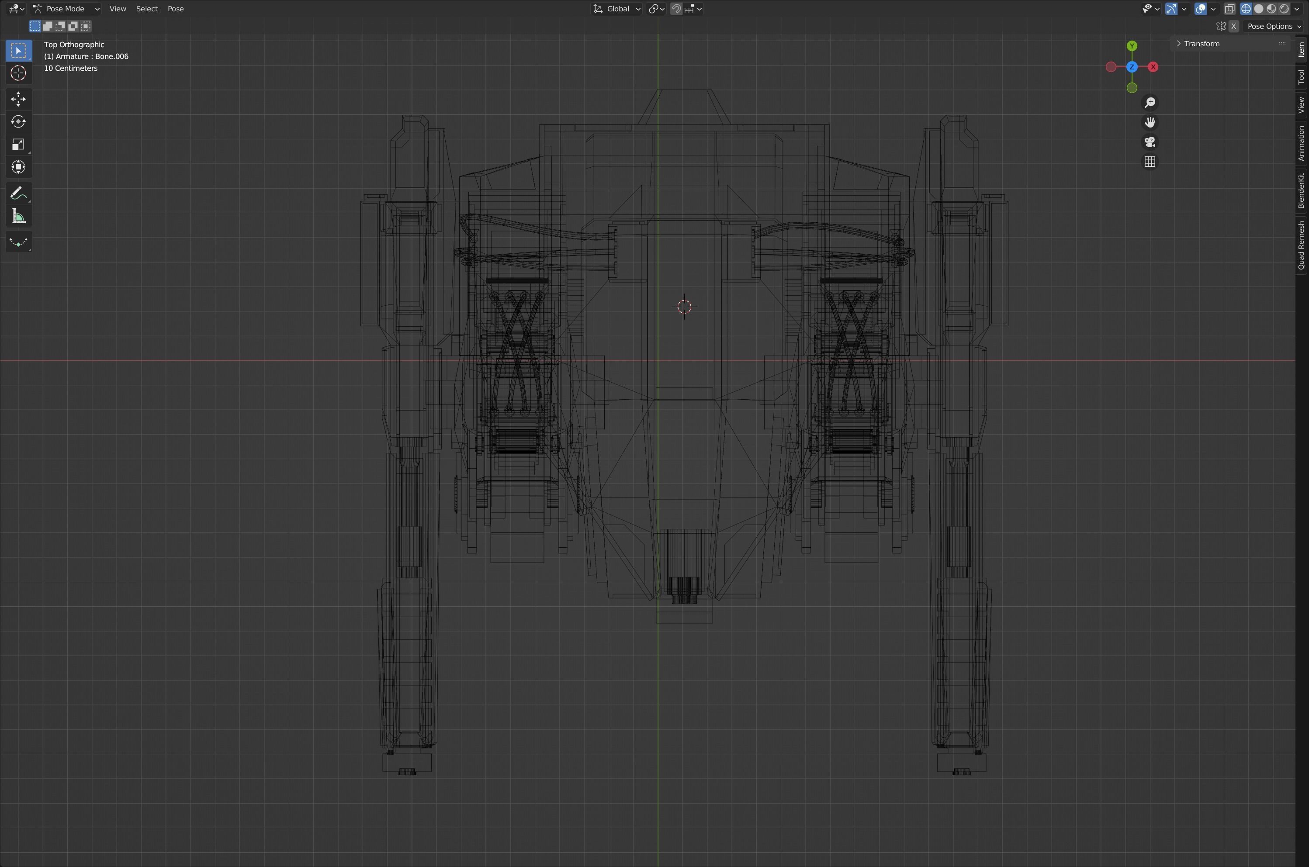
Task: Toggle Show Gizmo button
Action: point(1171,9)
